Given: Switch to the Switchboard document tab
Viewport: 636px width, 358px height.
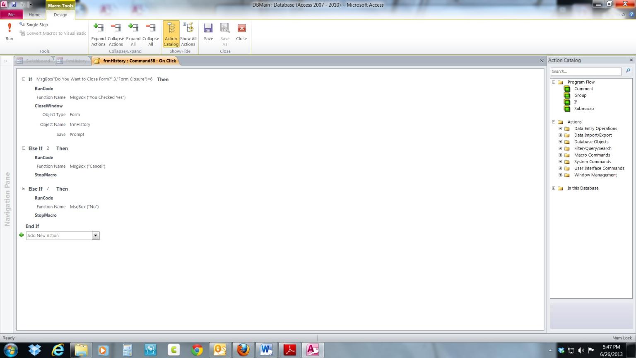Looking at the screenshot, I should coord(34,61).
